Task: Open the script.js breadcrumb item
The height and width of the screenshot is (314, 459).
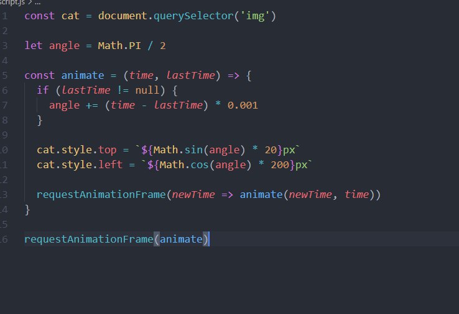Action: pyautogui.click(x=12, y=2)
